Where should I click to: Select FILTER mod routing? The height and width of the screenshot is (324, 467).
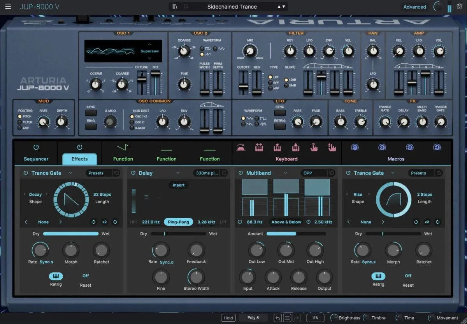coord(19,122)
